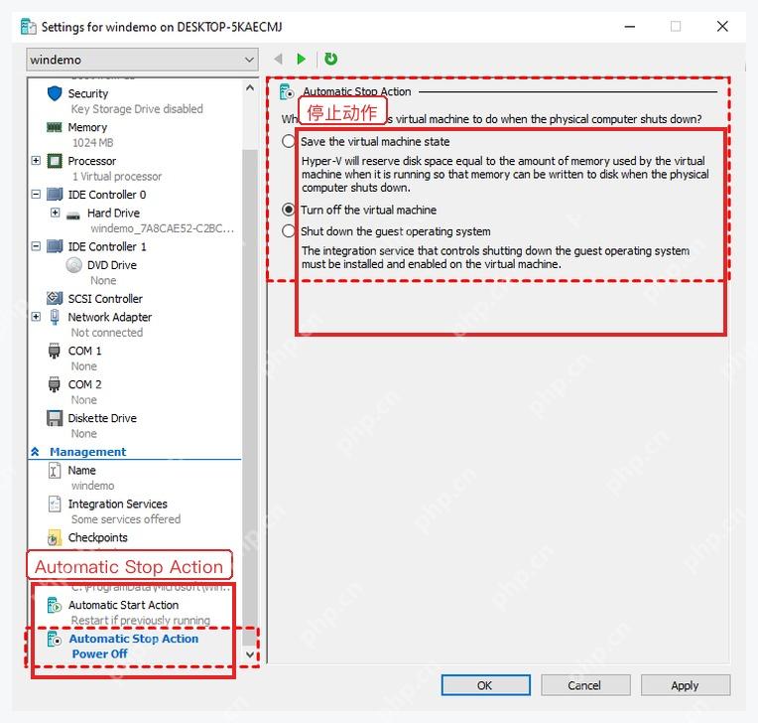Click the Security shield icon

tap(55, 93)
